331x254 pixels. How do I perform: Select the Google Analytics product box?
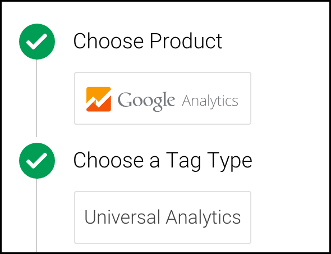[163, 98]
